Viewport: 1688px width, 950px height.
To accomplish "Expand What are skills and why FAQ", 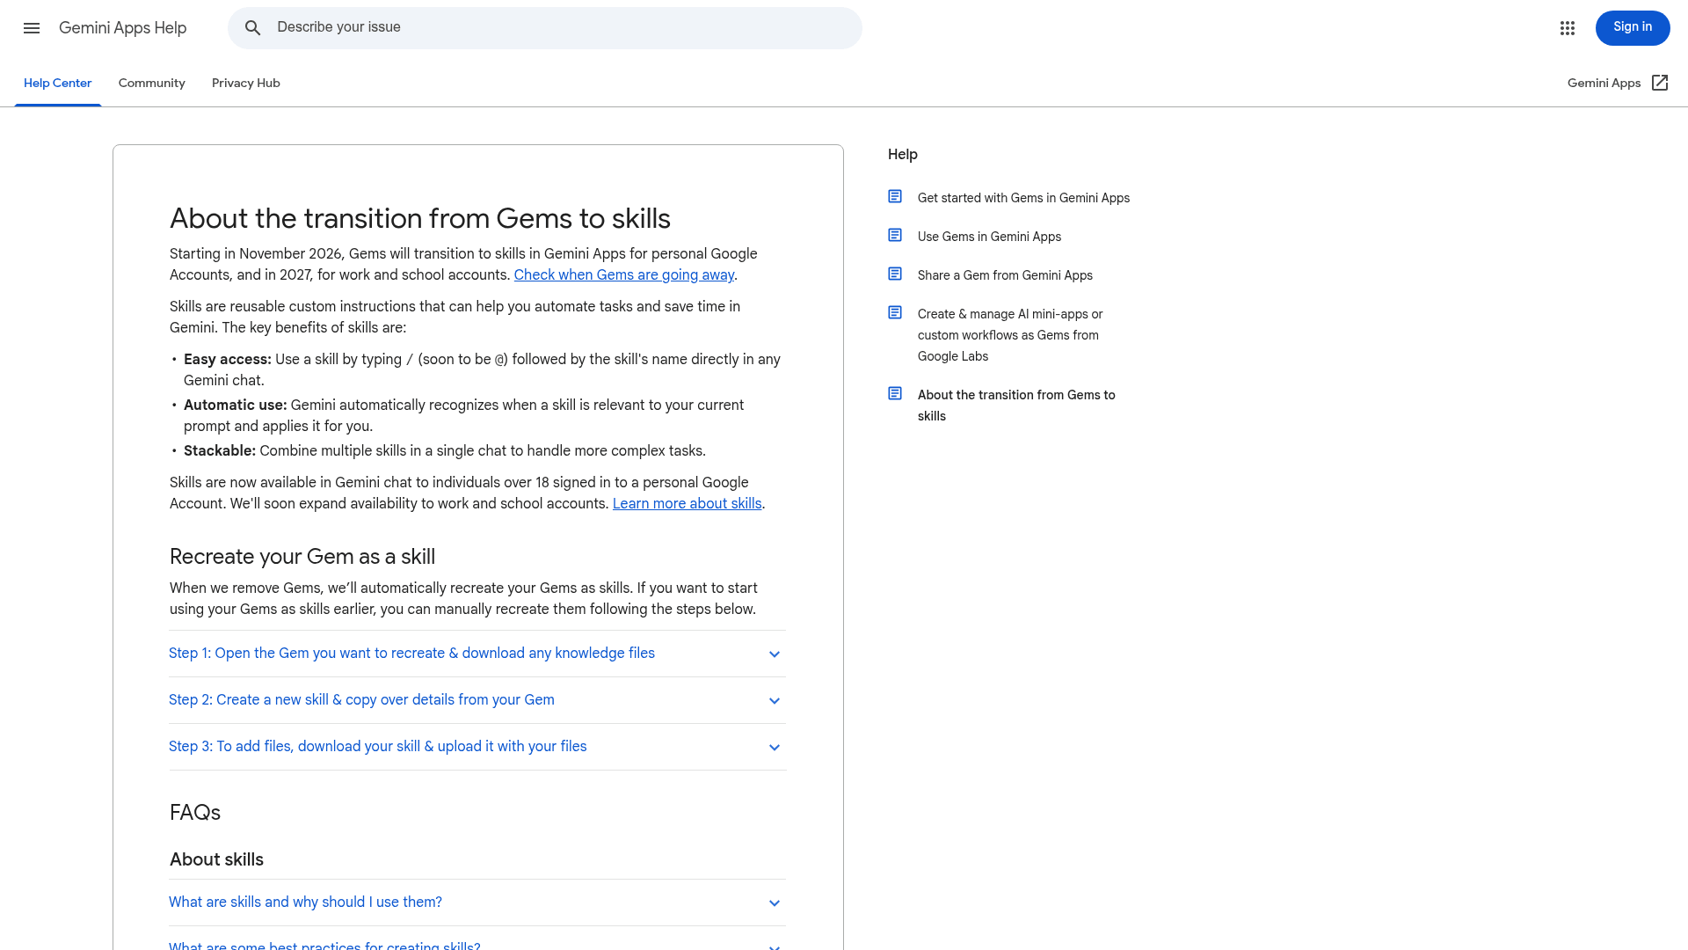I will [x=477, y=902].
